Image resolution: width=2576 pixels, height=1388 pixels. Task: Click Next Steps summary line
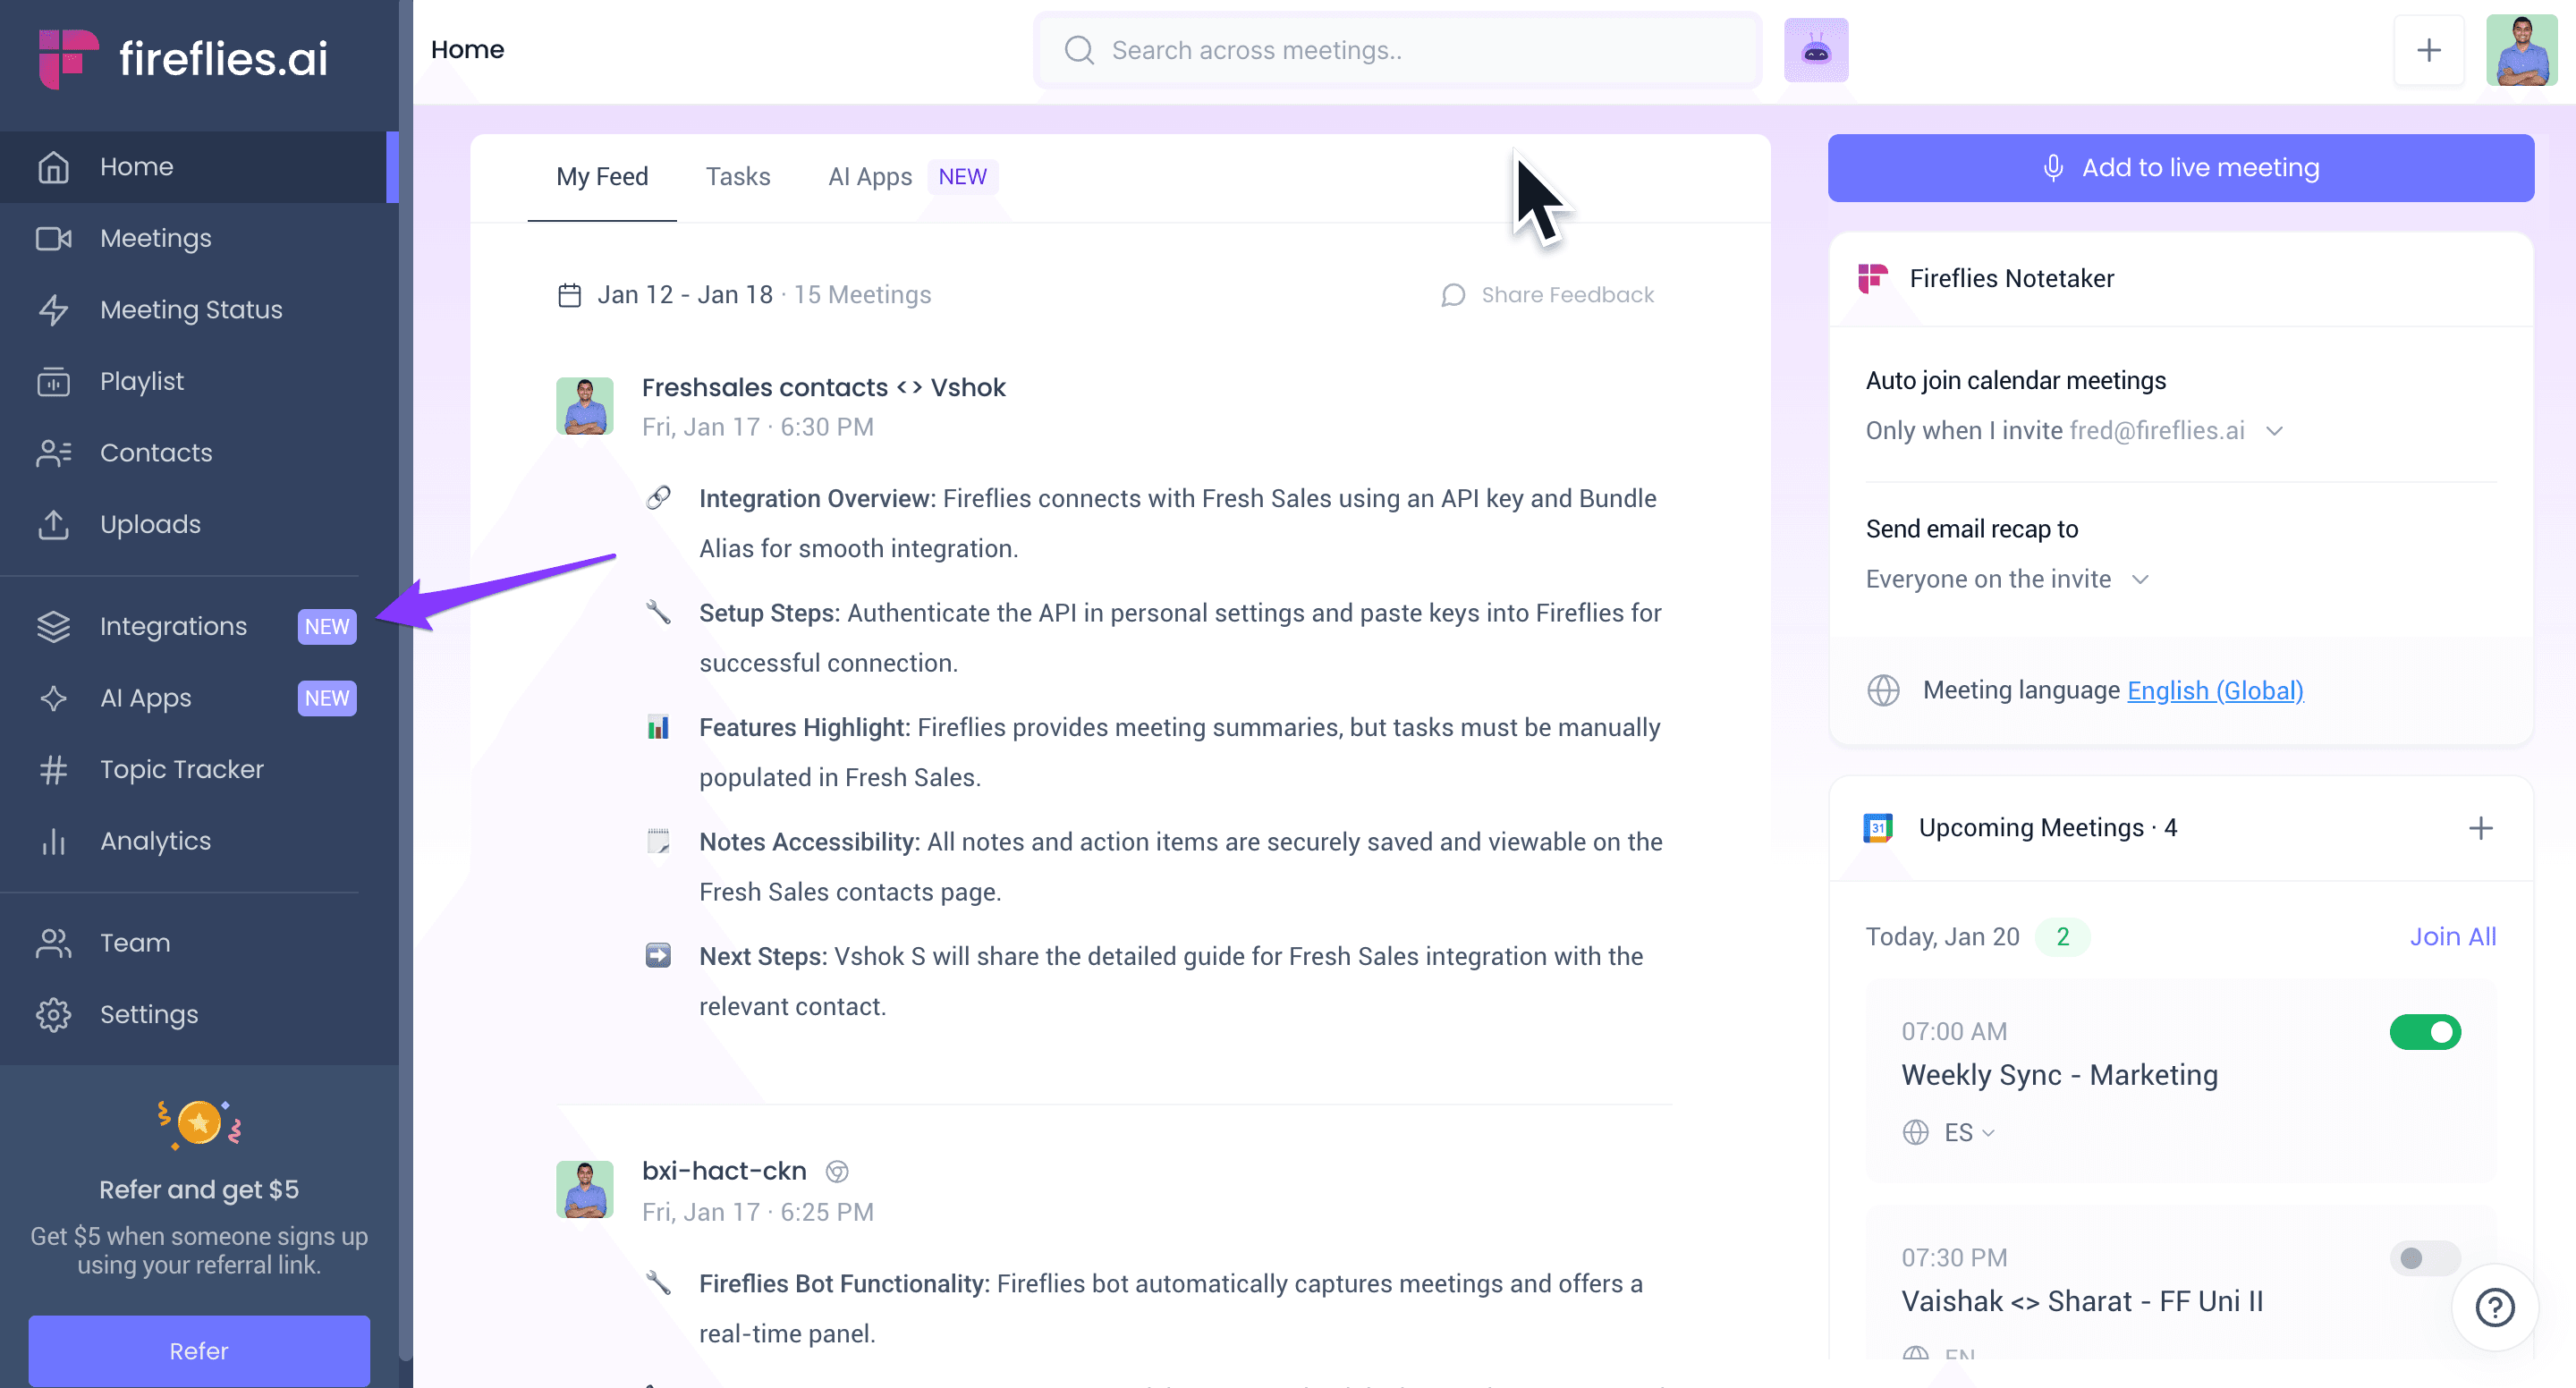[1170, 981]
